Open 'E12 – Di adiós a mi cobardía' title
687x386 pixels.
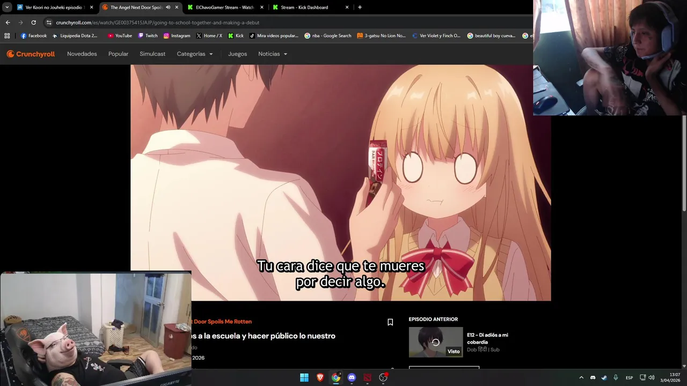pos(487,338)
